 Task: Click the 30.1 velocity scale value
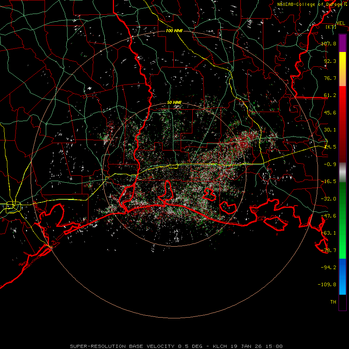(x=330, y=130)
